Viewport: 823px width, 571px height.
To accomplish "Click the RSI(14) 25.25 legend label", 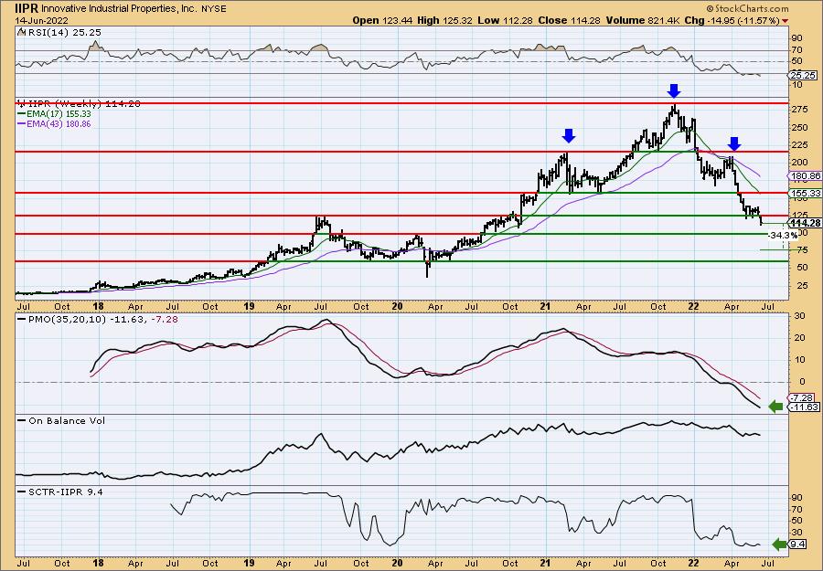I will (x=59, y=33).
